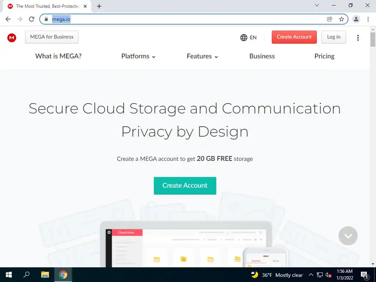Close the MEGA browser tab
376x282 pixels.
[85, 6]
